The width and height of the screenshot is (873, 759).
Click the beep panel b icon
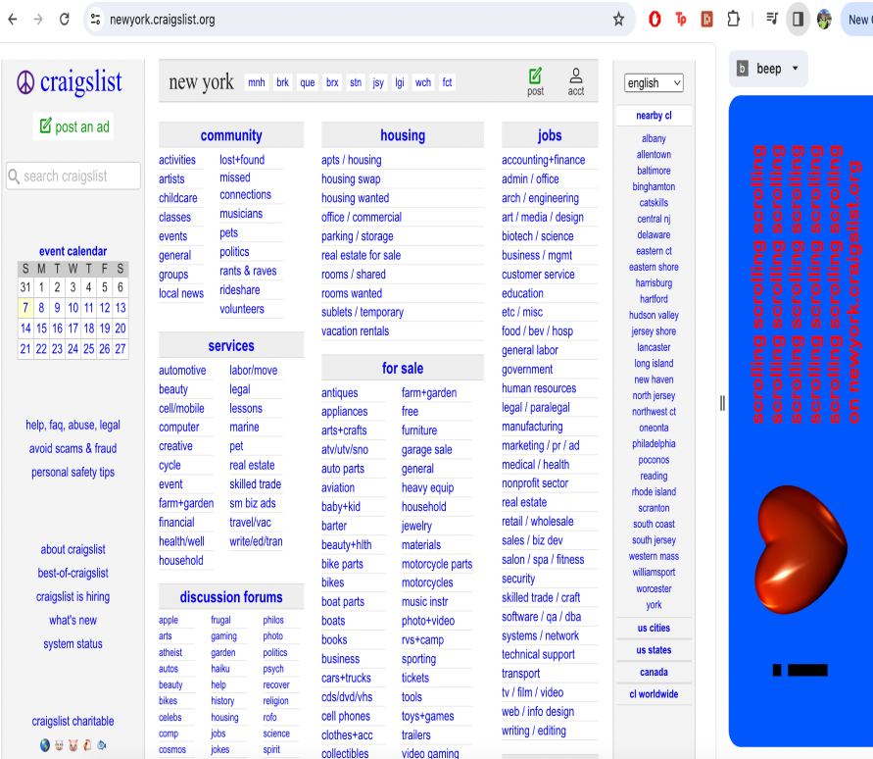tap(742, 69)
